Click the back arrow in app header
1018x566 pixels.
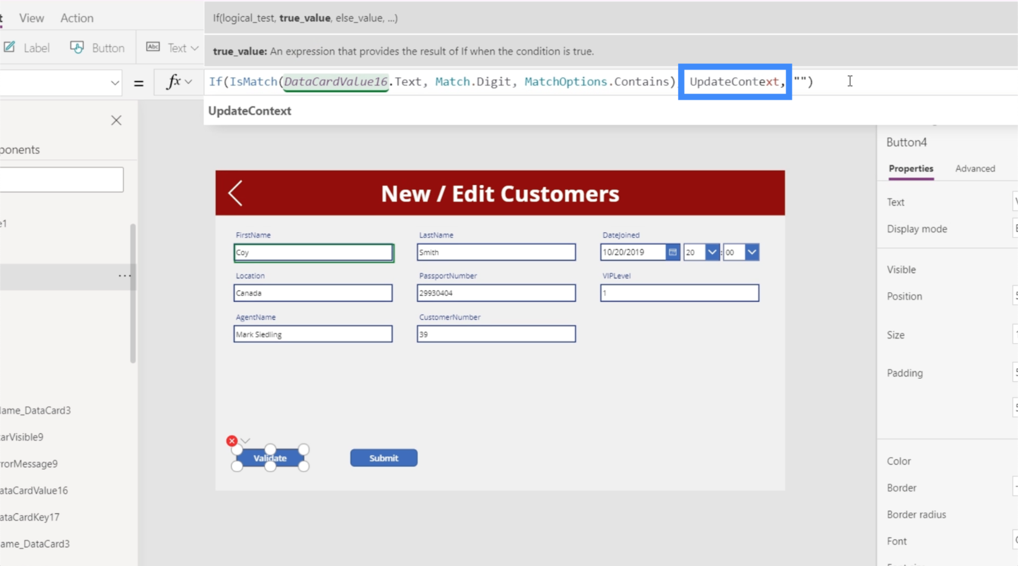236,193
